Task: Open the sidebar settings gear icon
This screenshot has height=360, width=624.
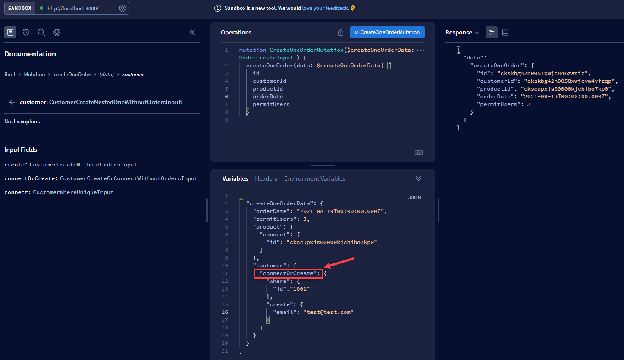Action: pos(57,32)
